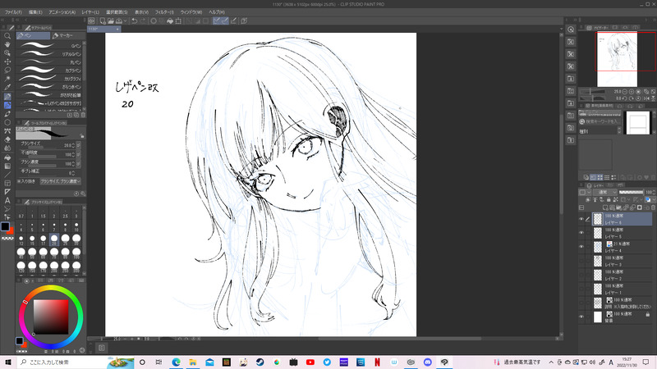Show レイヤー 2 via its visibility box

[581, 275]
